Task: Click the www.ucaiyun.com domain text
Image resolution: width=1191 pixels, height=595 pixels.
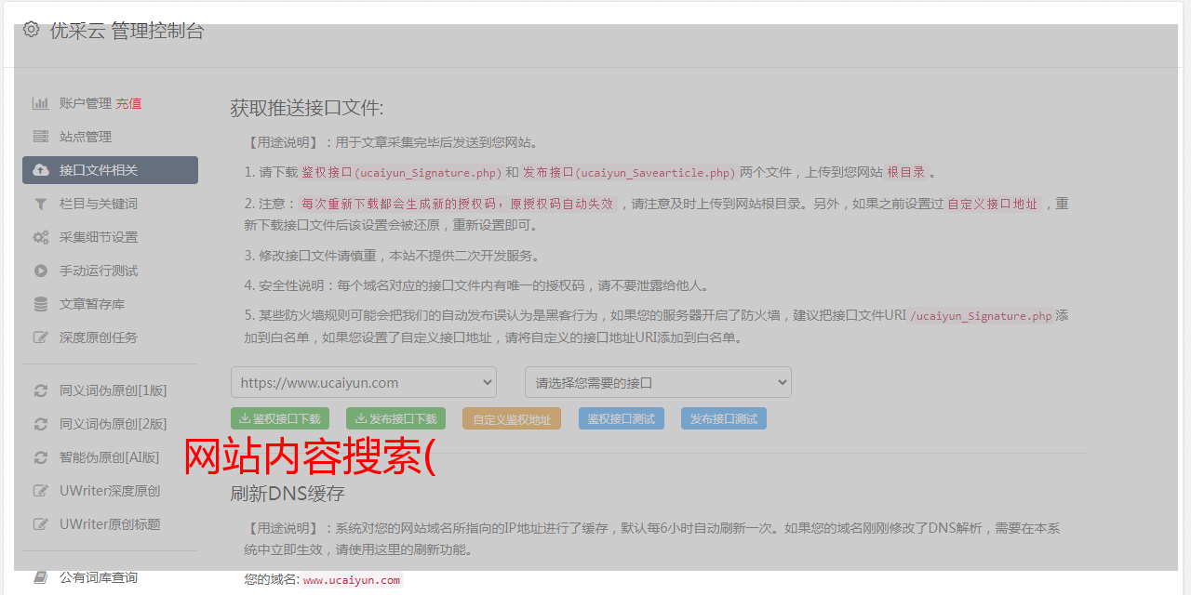Action: [352, 580]
